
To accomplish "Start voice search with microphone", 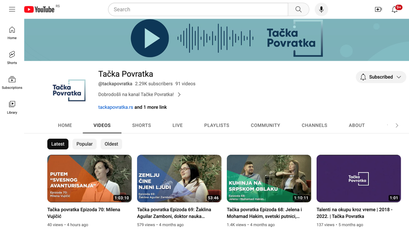I will (321, 9).
